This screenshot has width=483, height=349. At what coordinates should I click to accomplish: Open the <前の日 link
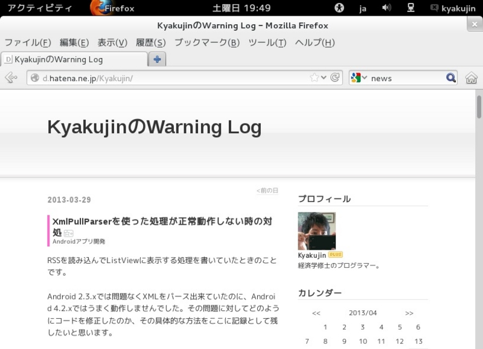click(x=268, y=190)
